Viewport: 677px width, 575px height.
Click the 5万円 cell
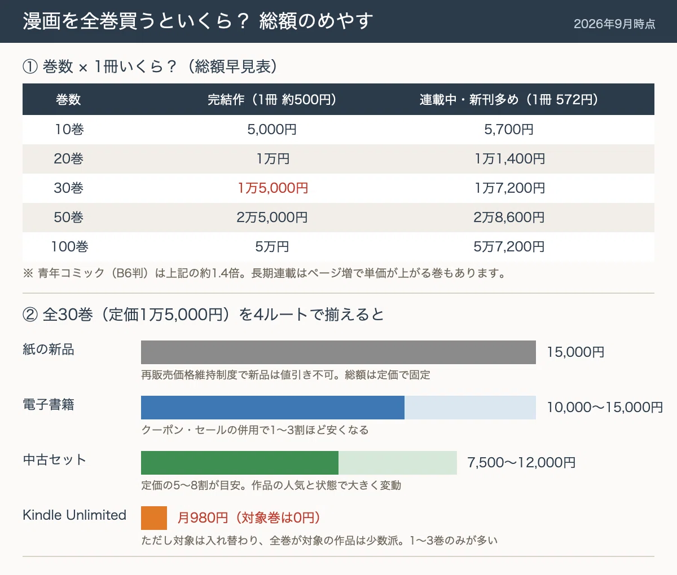272,247
